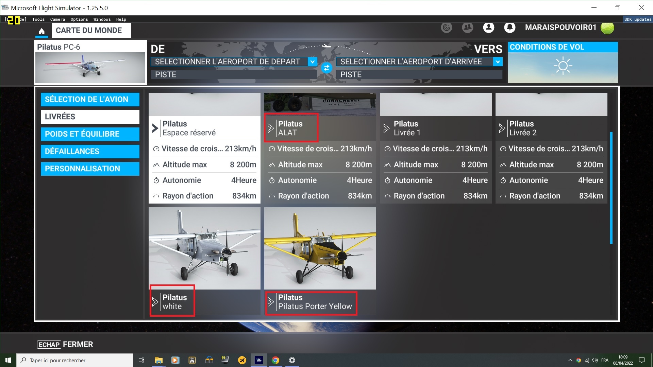Select the Pilatus Porter Yellow thumbnail
653x367 pixels.
(320, 248)
